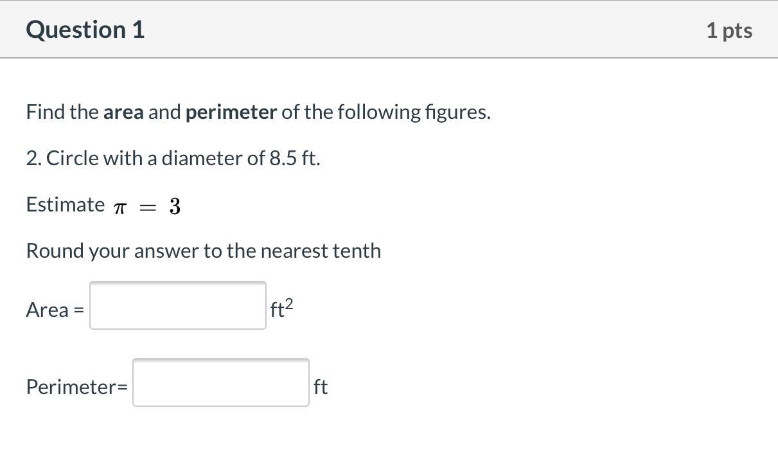Image resolution: width=778 pixels, height=475 pixels.
Task: Click the bold word "area" in instructions
Action: click(x=123, y=112)
